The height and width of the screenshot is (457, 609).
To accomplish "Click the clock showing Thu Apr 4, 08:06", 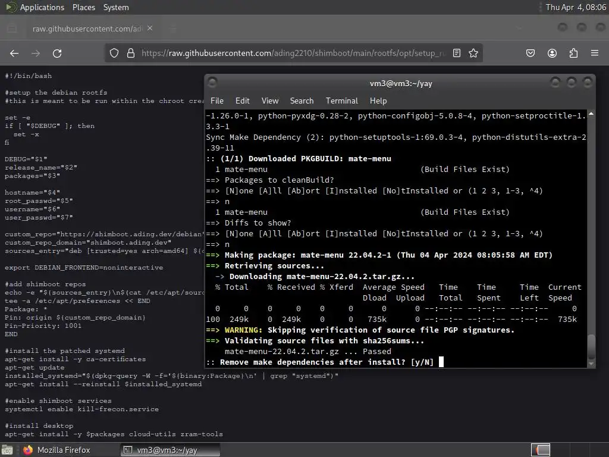I will coord(576,7).
